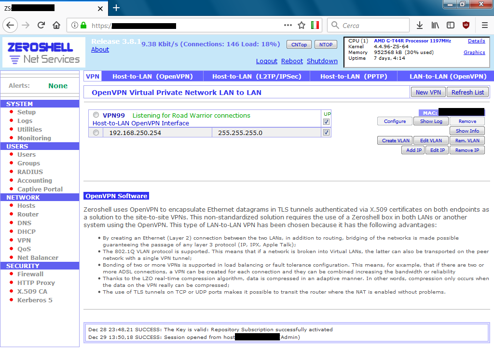494x351 pixels.
Task: Open Users in the sidebar
Action: [x=27, y=155]
